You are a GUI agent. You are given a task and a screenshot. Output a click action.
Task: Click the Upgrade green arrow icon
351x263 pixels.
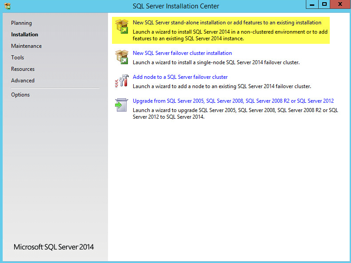point(122,105)
